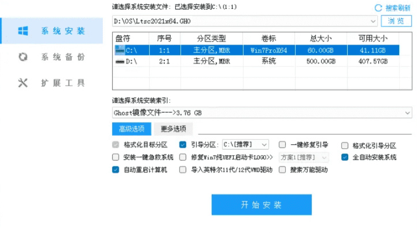Switch to the 更多选项 tab
Screen dimensions: 417x233
click(x=173, y=129)
